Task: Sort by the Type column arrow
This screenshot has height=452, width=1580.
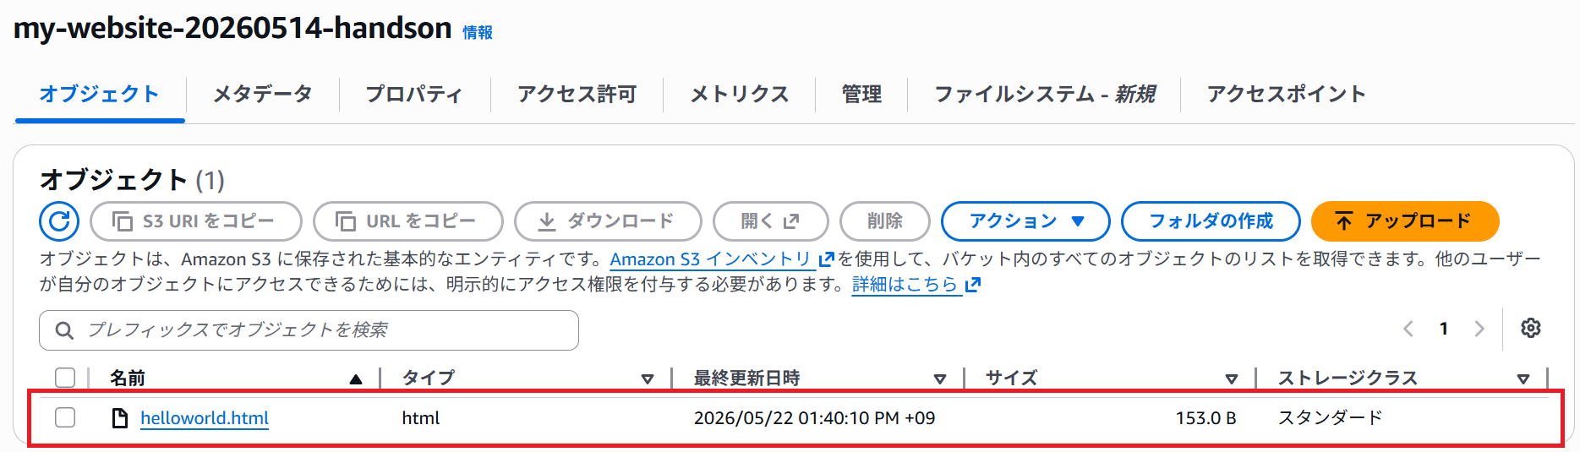Action: coord(648,379)
